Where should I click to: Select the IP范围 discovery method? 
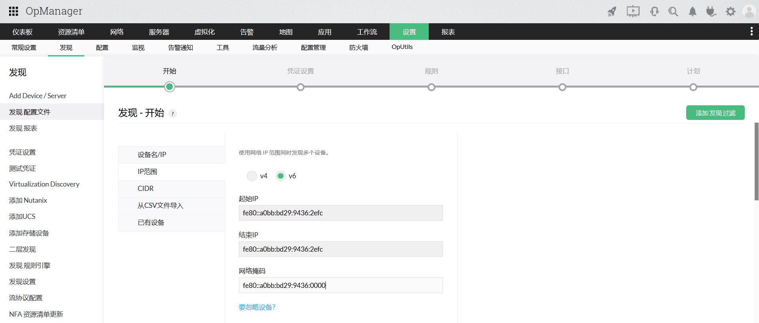tap(172, 172)
